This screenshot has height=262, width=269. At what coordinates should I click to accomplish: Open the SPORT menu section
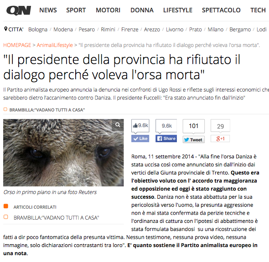[76, 10]
